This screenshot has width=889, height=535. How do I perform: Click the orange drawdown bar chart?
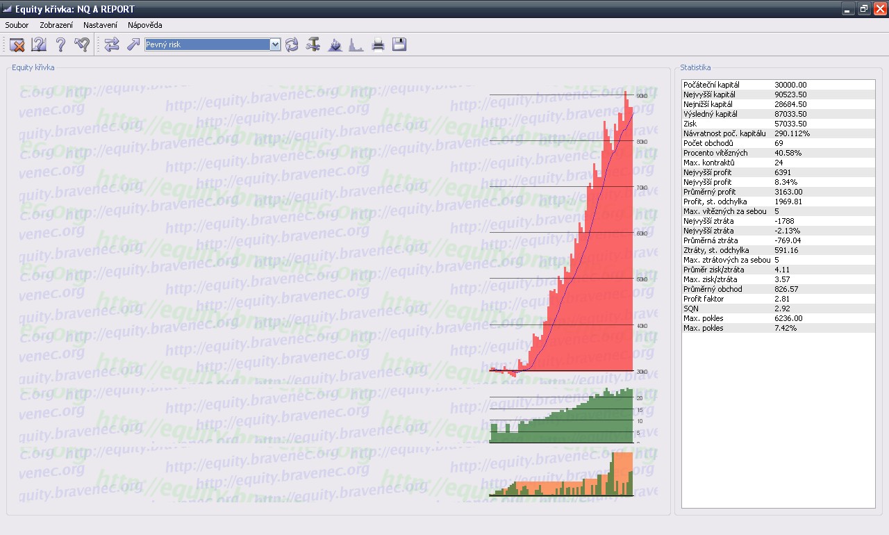tap(561, 474)
